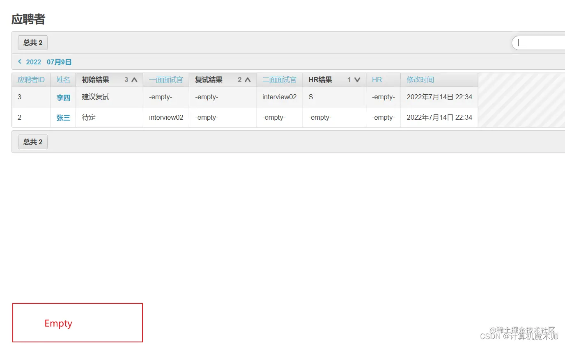Click sort priority number 3 in 初始结果
The image size is (565, 344).
126,80
